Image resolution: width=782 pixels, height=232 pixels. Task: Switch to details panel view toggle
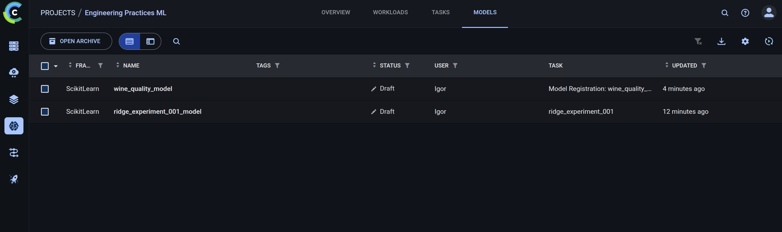coord(151,42)
